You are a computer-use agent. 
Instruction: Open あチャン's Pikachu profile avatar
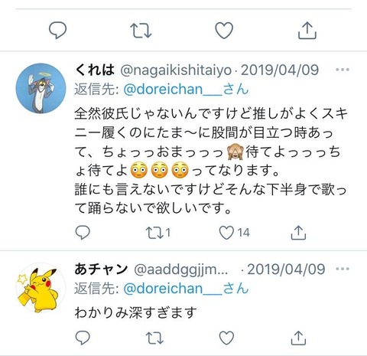[41, 288]
